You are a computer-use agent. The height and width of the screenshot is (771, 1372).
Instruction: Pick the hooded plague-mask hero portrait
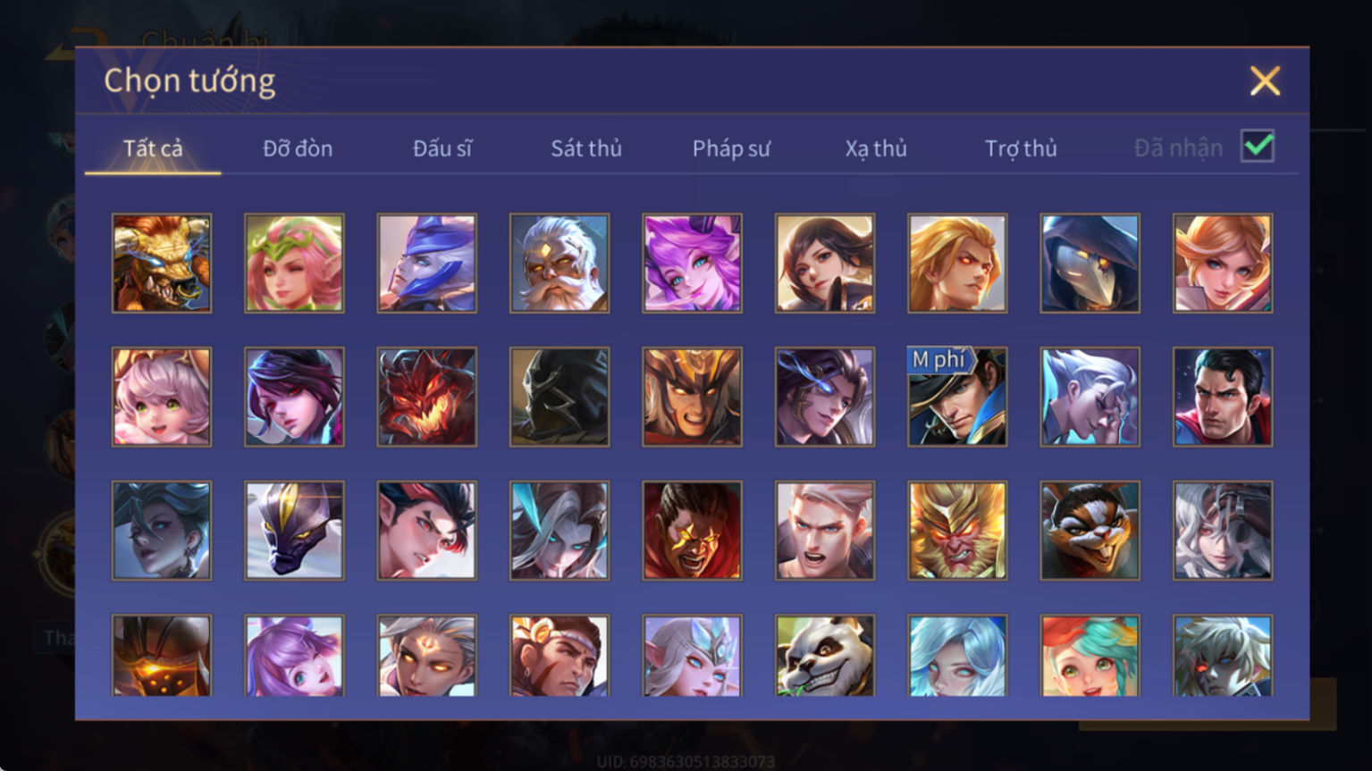pos(1090,263)
